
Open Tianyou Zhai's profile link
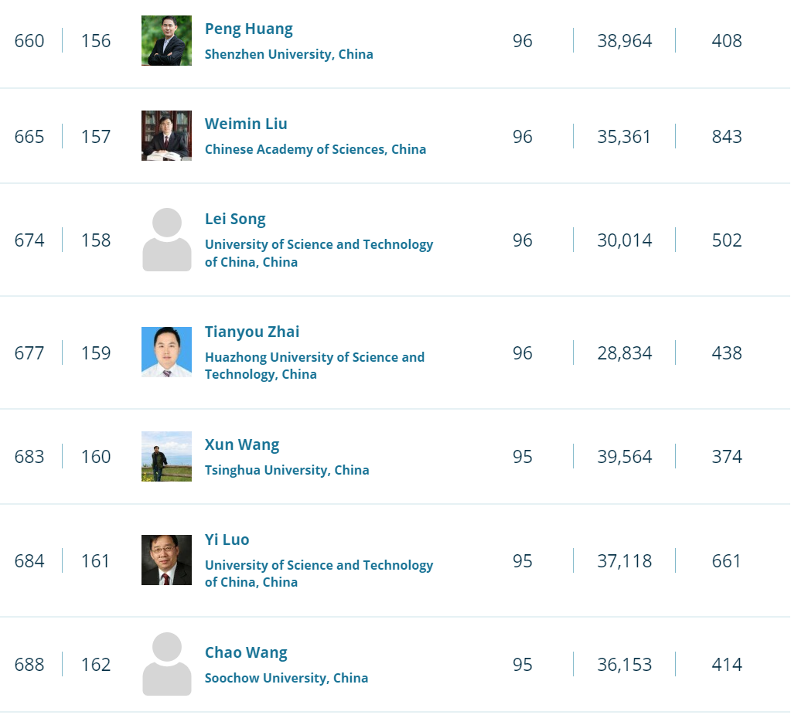click(252, 332)
